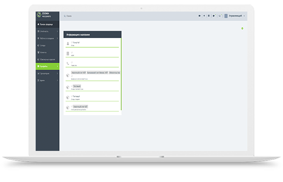Click the plus icon in the top toolbar
Screen dimensions: 283x182
point(204,16)
